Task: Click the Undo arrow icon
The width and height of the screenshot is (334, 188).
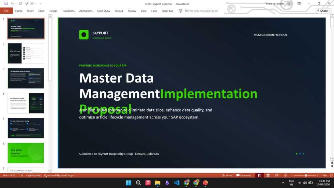Action: 12,3
